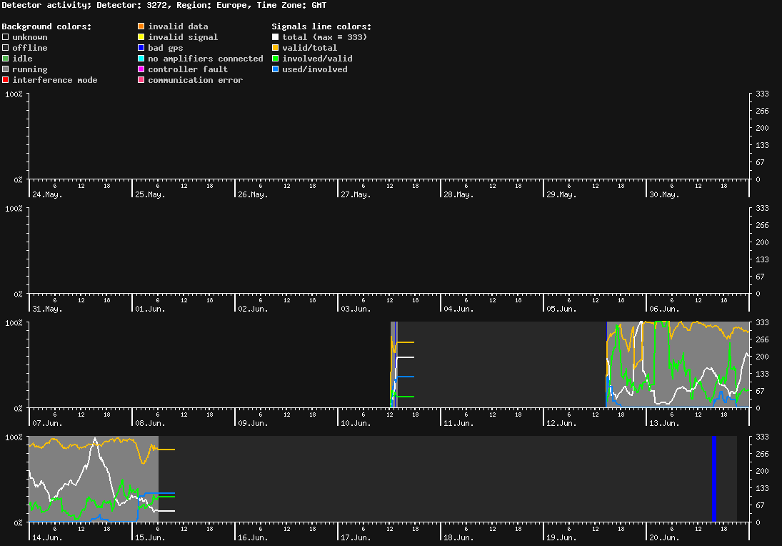
Task: Click the blue 'used/involved' line swatch
Action: [275, 69]
